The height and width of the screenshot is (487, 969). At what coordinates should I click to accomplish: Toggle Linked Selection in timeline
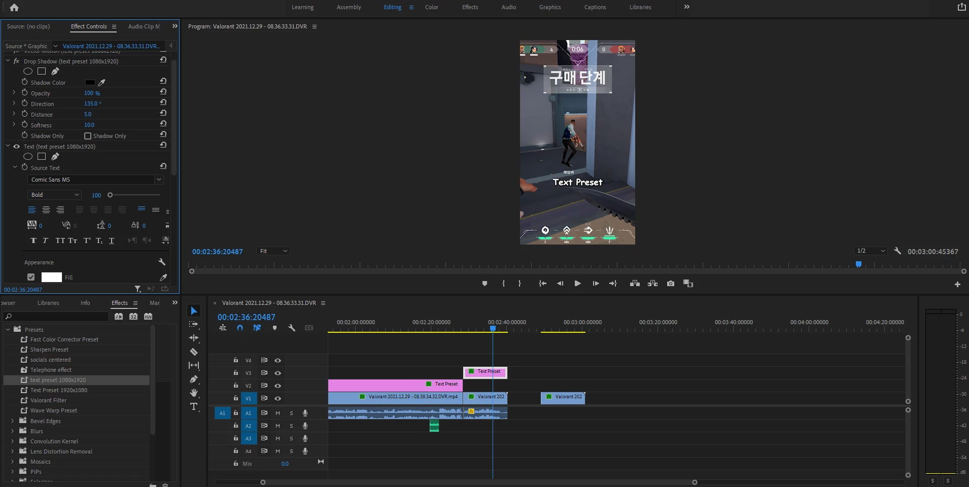(257, 328)
